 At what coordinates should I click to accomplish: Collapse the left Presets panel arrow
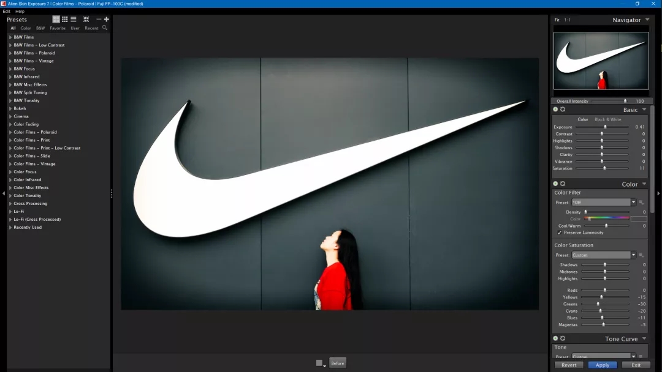tap(4, 193)
